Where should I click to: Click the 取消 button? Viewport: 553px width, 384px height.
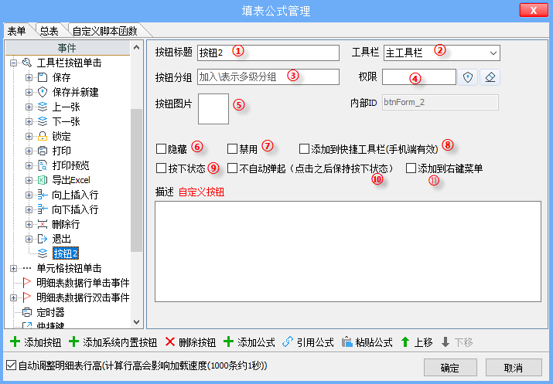click(x=513, y=368)
